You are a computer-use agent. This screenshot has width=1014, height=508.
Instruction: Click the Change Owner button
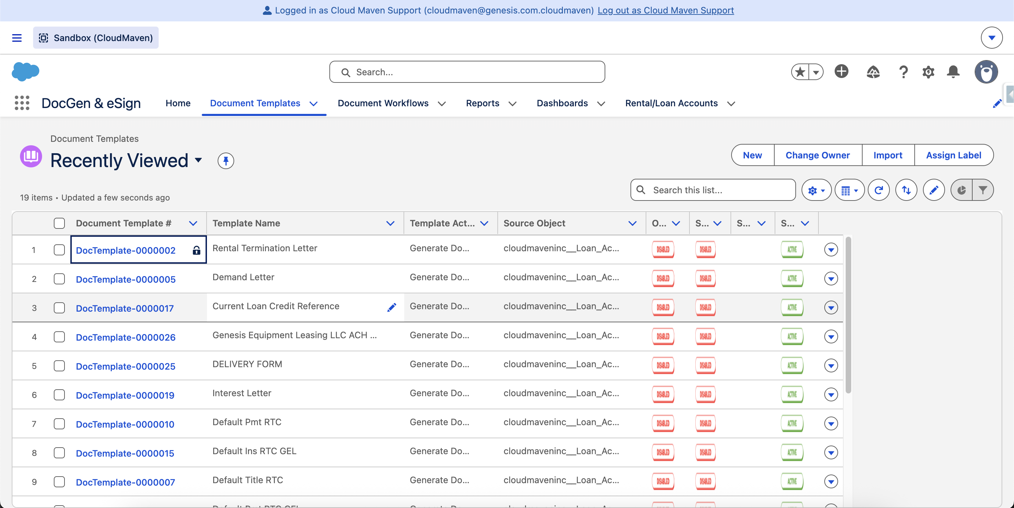click(x=817, y=155)
